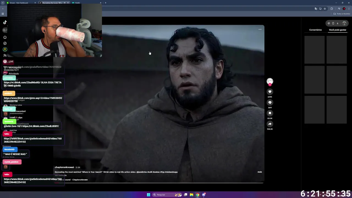Open the Comentários tab
Screen dimensions: 352x198
(315, 30)
